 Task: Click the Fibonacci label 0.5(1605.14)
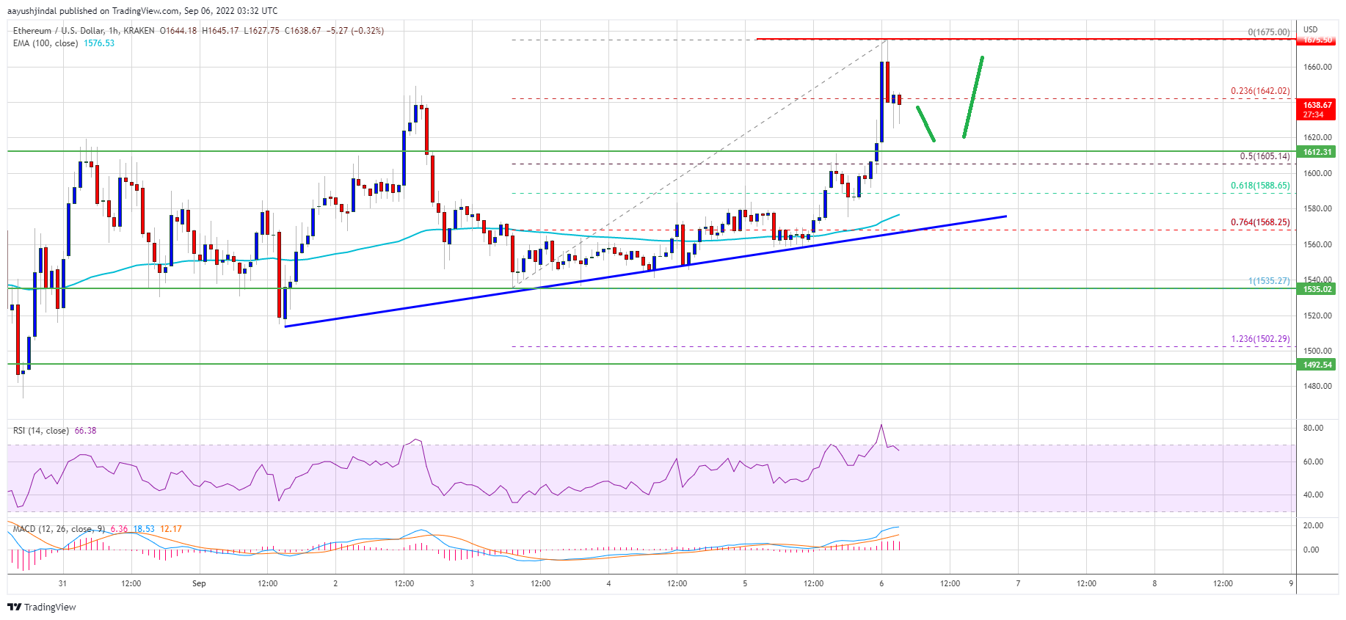pos(1265,156)
